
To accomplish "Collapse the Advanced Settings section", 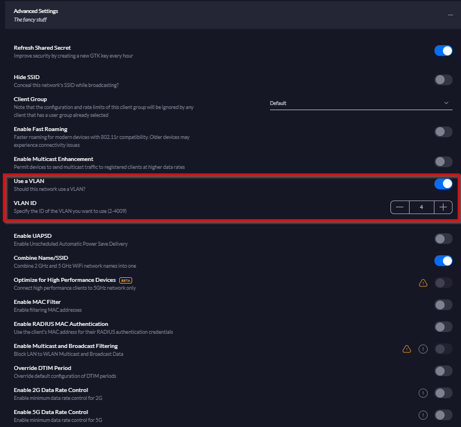I will click(450, 15).
